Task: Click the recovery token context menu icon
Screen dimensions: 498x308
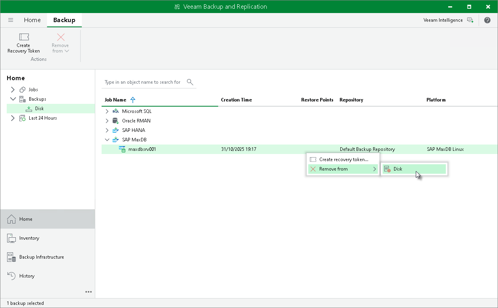Action: point(313,160)
